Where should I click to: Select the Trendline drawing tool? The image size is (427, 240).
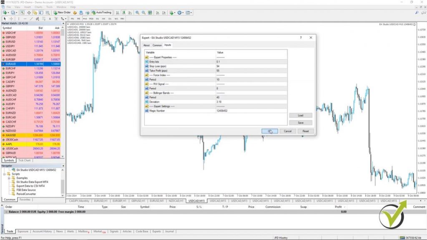[x=31, y=19]
